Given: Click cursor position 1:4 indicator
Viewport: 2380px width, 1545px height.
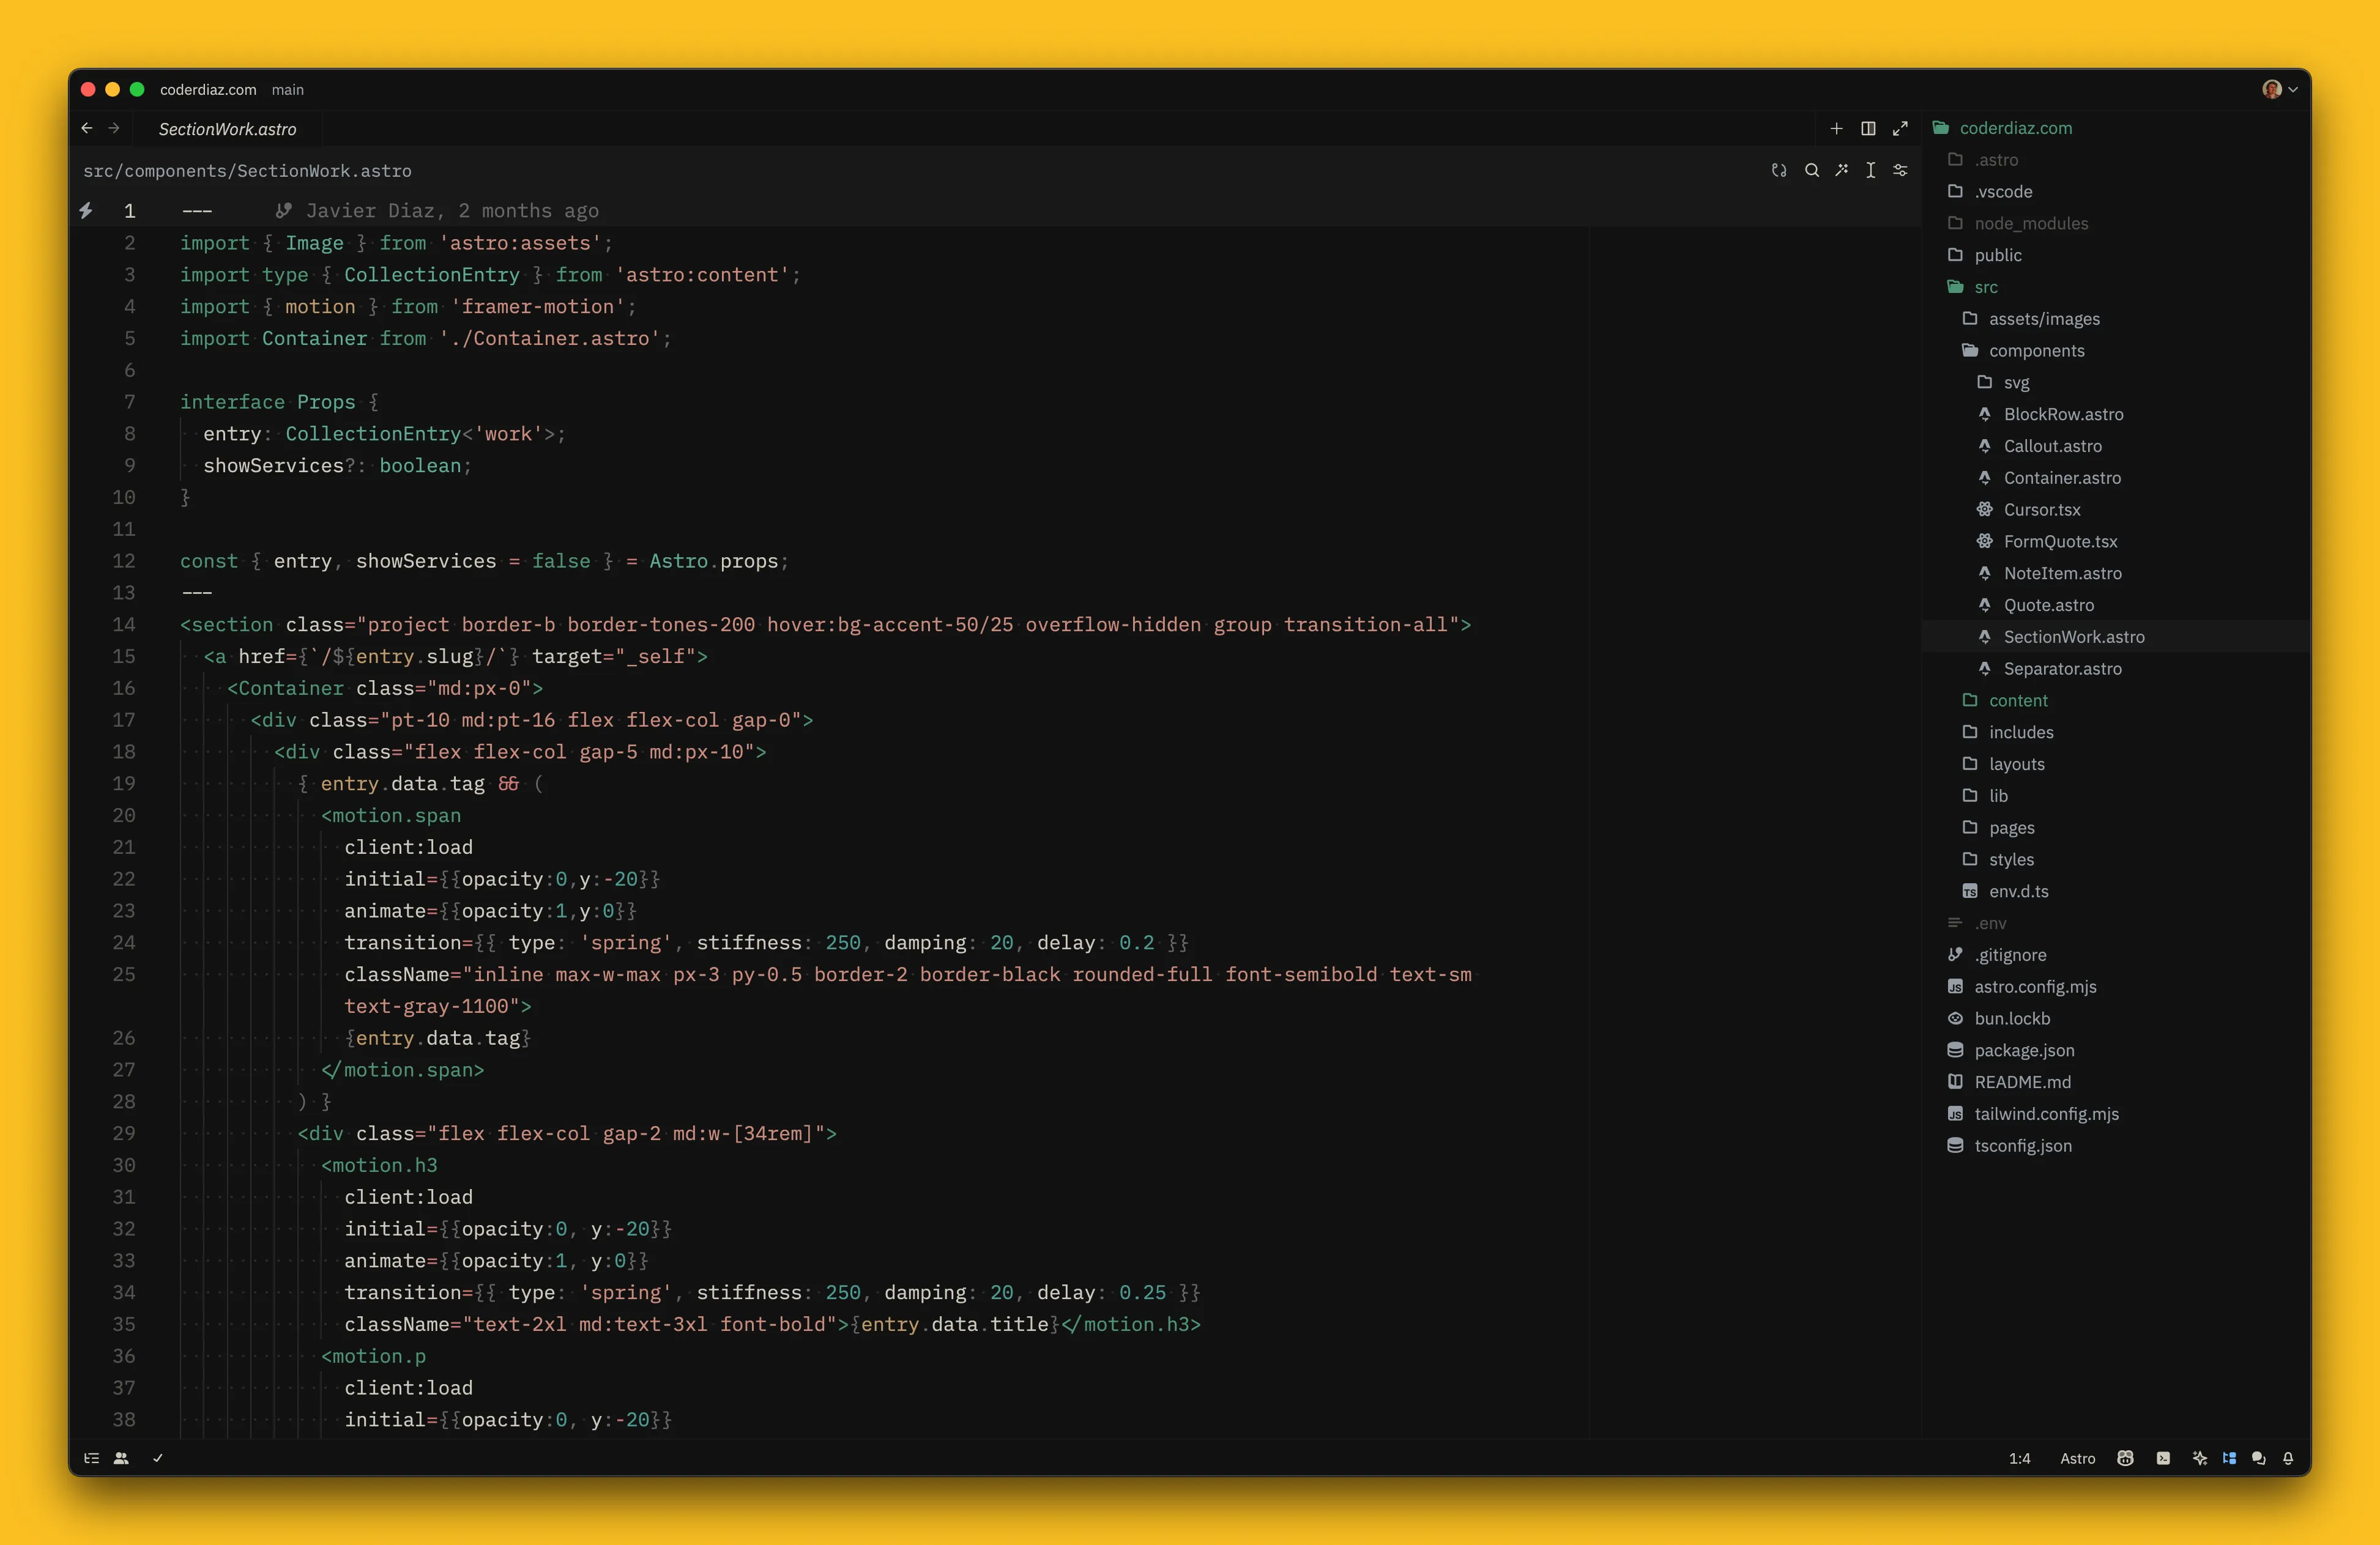Looking at the screenshot, I should (x=2019, y=1458).
